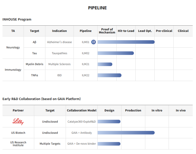Select the Neurology therapeutic area cell

[13, 47]
